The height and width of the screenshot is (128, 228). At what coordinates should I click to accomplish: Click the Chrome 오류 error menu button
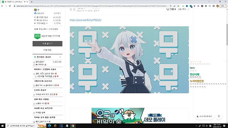point(223,6)
